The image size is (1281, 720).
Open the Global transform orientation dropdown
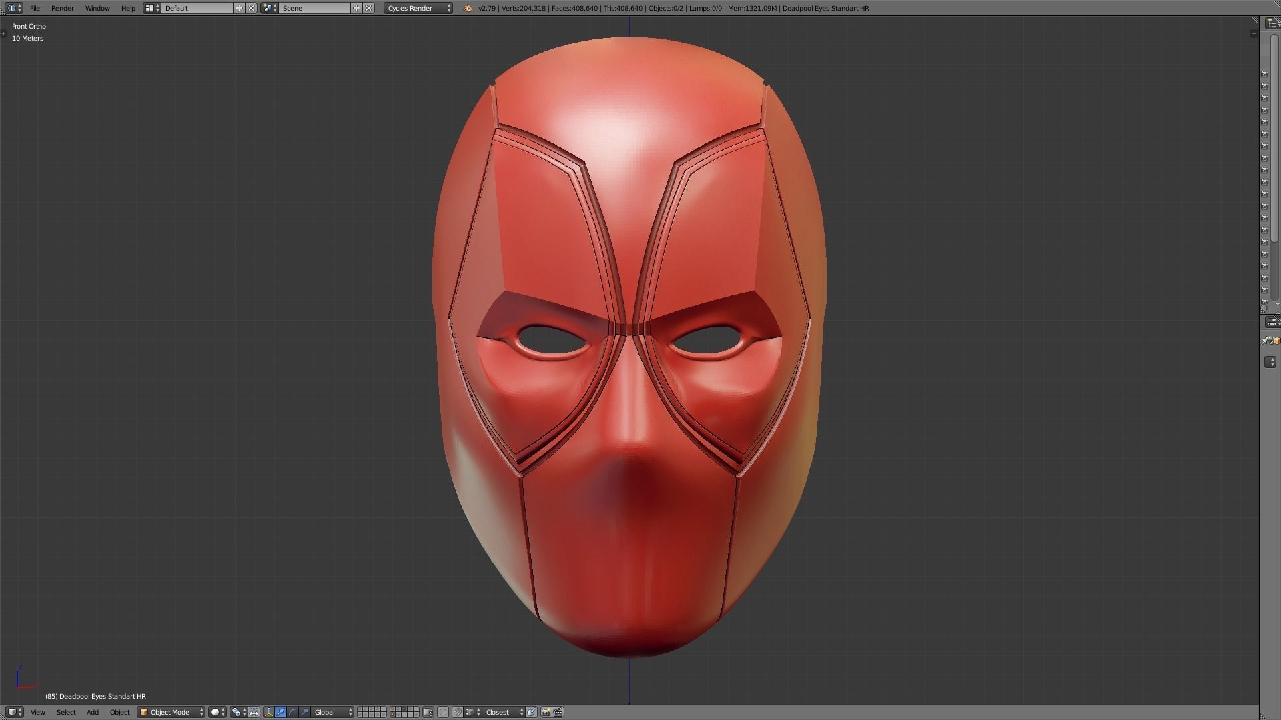[332, 712]
